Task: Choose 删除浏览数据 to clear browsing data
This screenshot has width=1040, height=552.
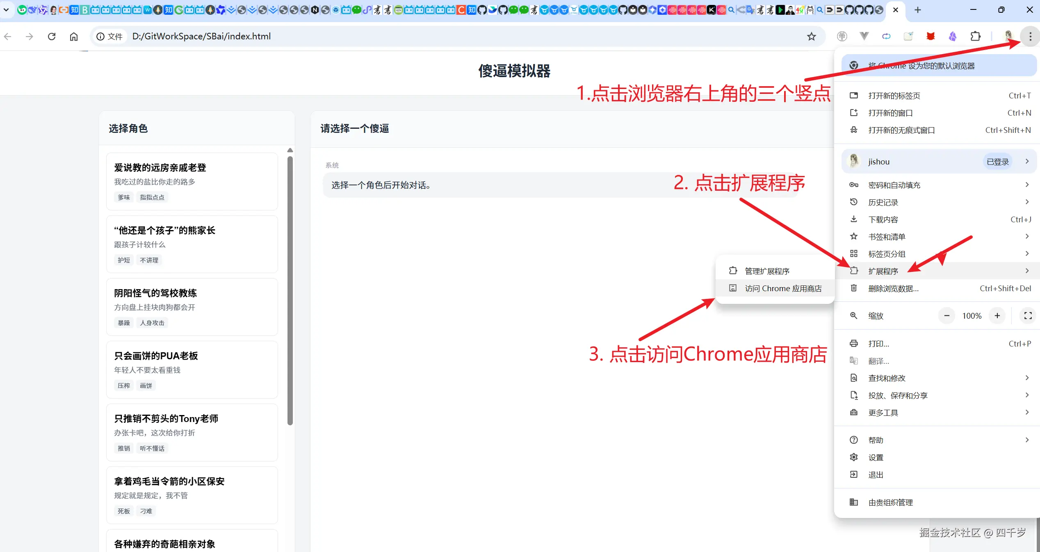Action: click(893, 288)
